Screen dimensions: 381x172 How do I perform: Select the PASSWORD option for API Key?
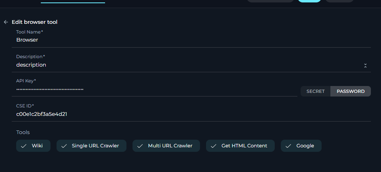(351, 91)
